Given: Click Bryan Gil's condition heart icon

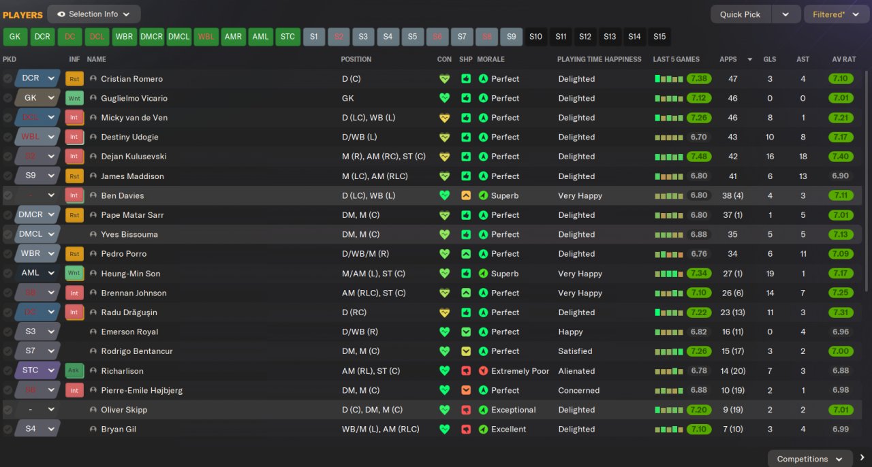Looking at the screenshot, I should click(444, 430).
